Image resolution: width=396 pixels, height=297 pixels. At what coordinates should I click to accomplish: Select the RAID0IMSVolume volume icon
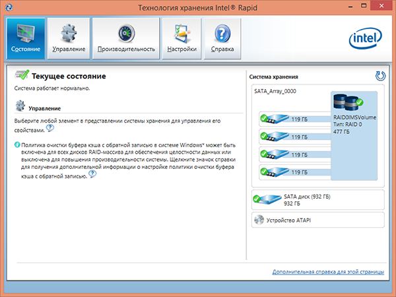[348, 102]
